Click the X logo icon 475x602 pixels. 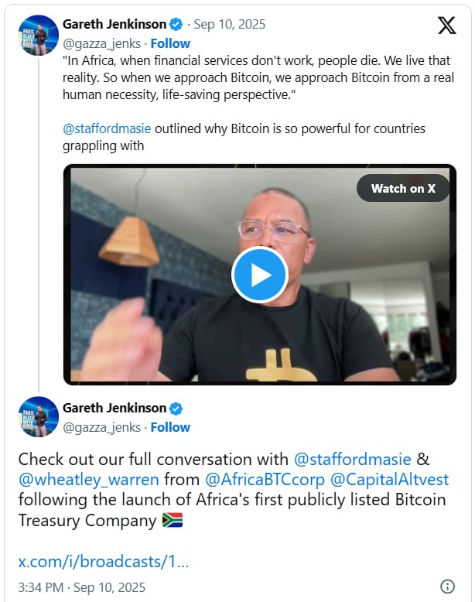pyautogui.click(x=446, y=26)
